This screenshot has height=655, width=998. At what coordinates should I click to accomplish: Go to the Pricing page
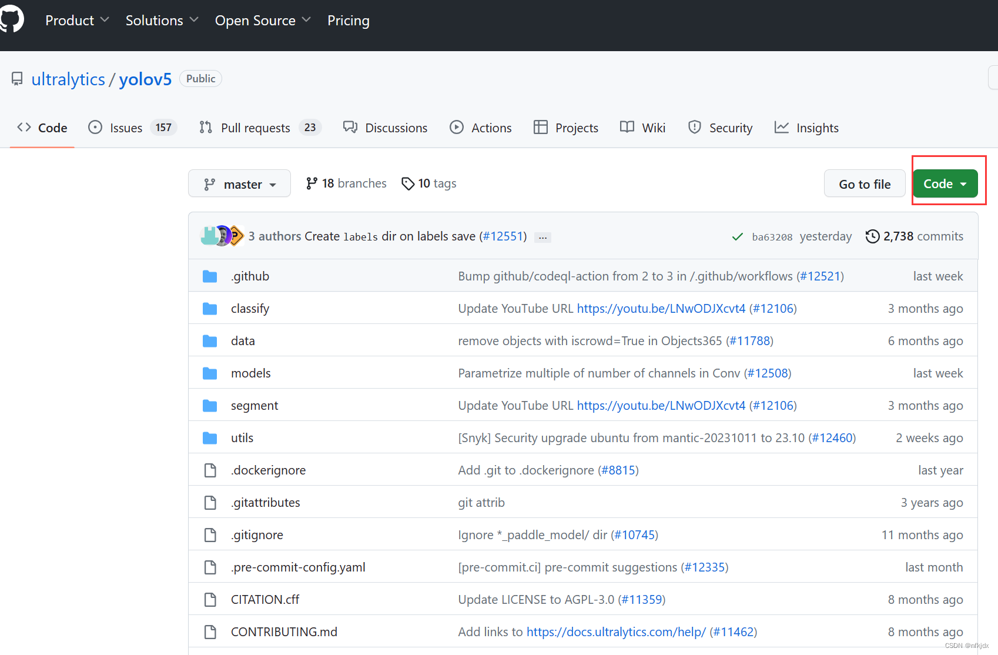coord(349,21)
